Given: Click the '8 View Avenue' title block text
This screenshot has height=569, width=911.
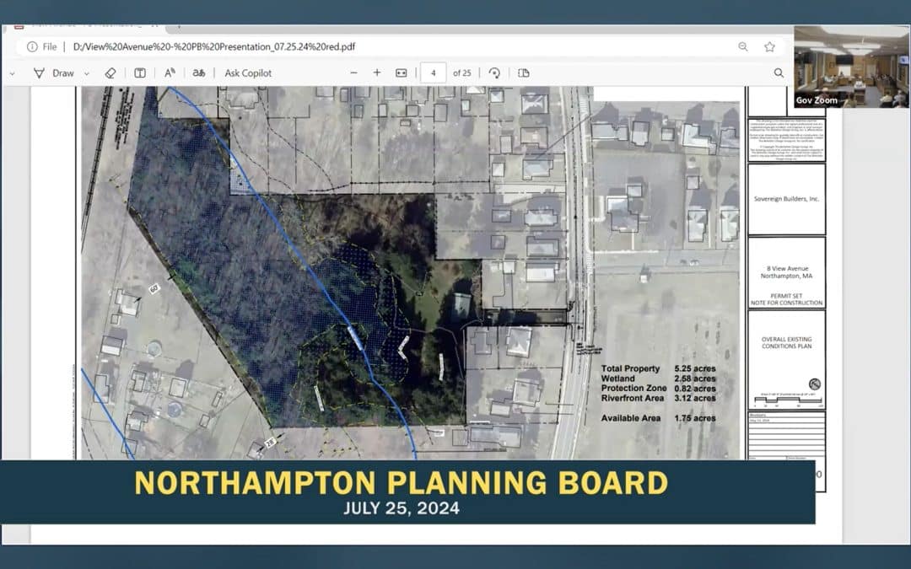Looking at the screenshot, I should coord(787,269).
